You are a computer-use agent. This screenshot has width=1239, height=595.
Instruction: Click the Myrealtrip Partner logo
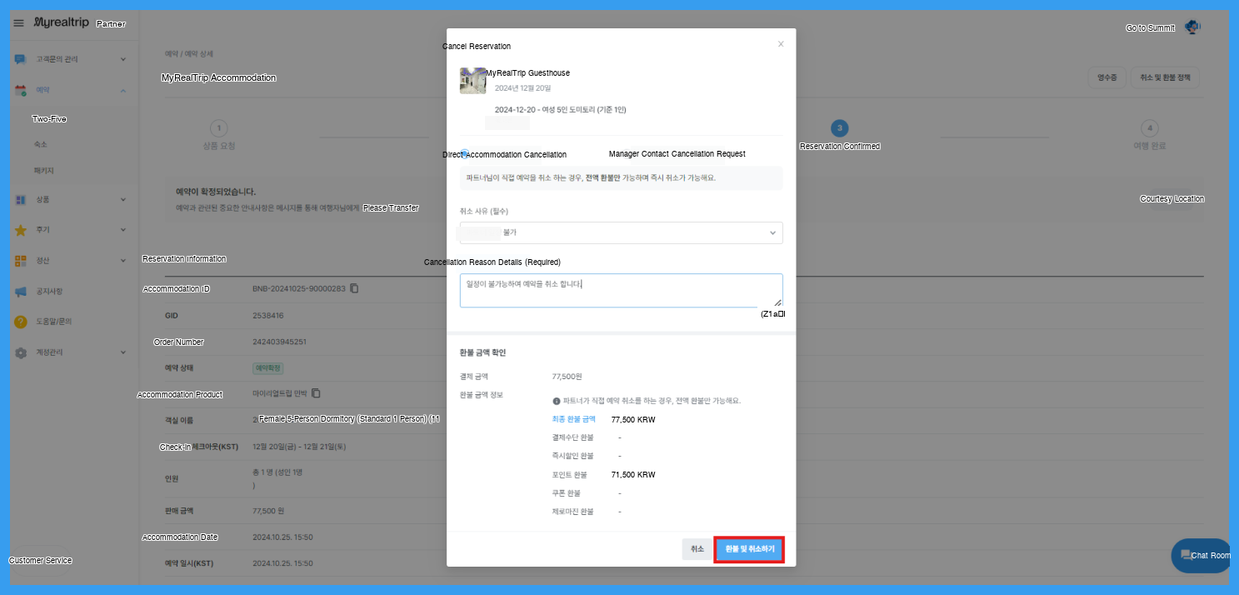point(79,23)
